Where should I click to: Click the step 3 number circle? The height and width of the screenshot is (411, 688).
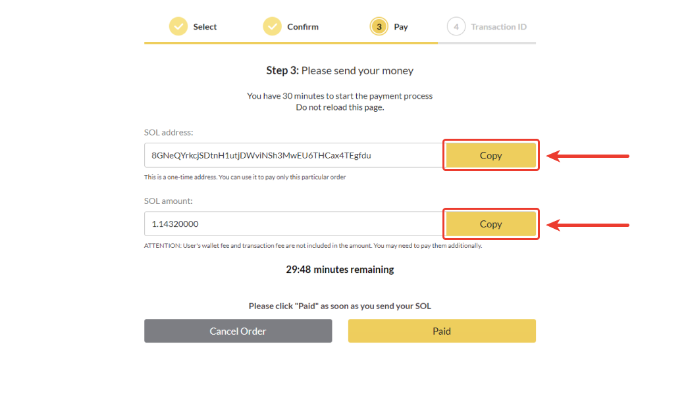pos(379,26)
